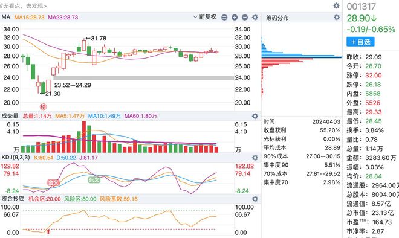Open KDJ indicator settings gear

255,158
